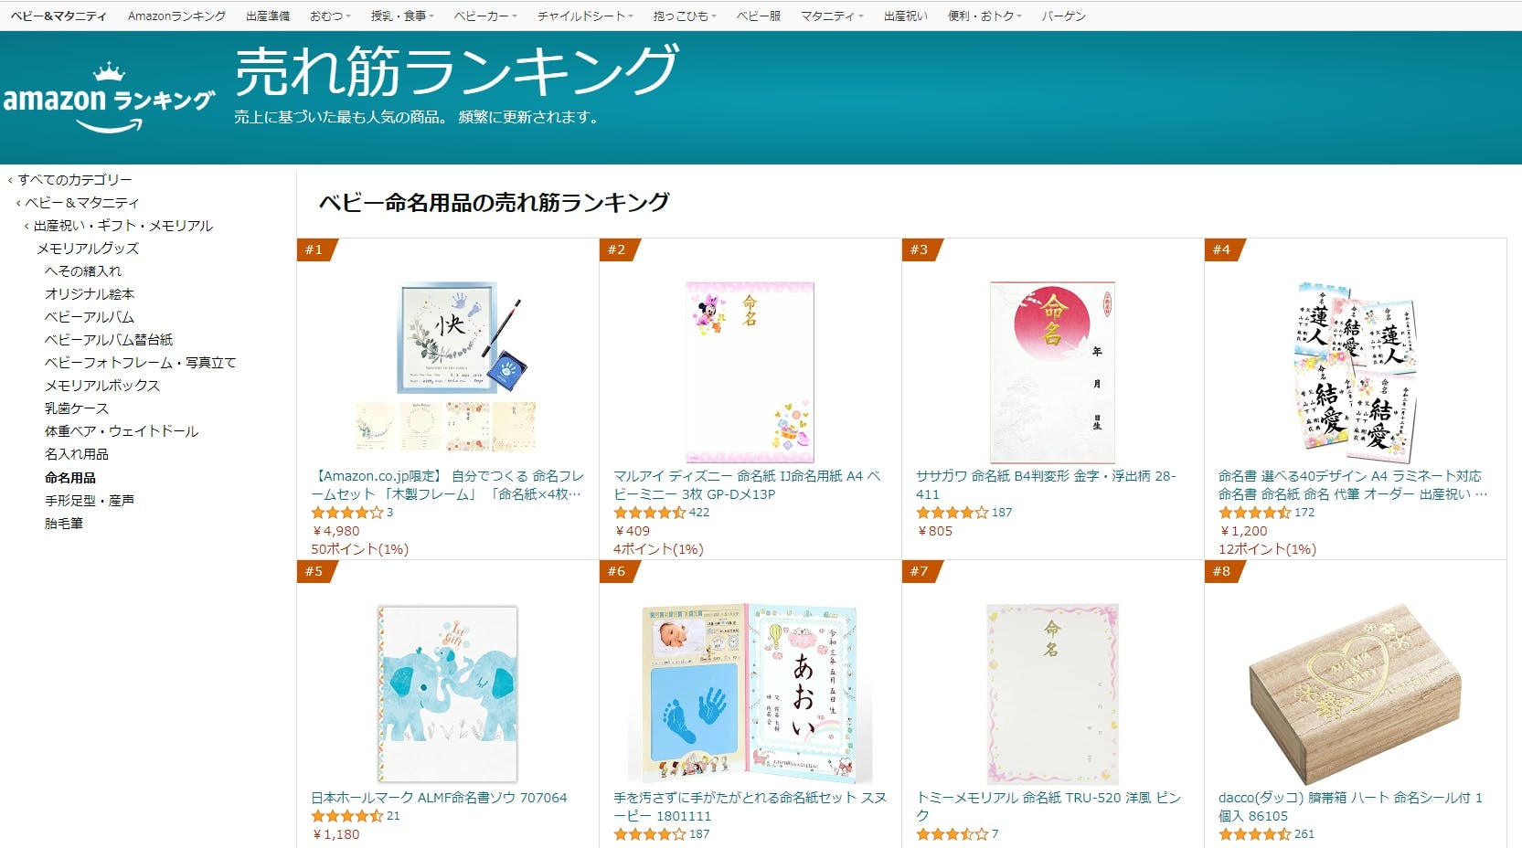Screen dimensions: 1522x848
Task: Click the #1 rank badge
Action: [x=315, y=249]
